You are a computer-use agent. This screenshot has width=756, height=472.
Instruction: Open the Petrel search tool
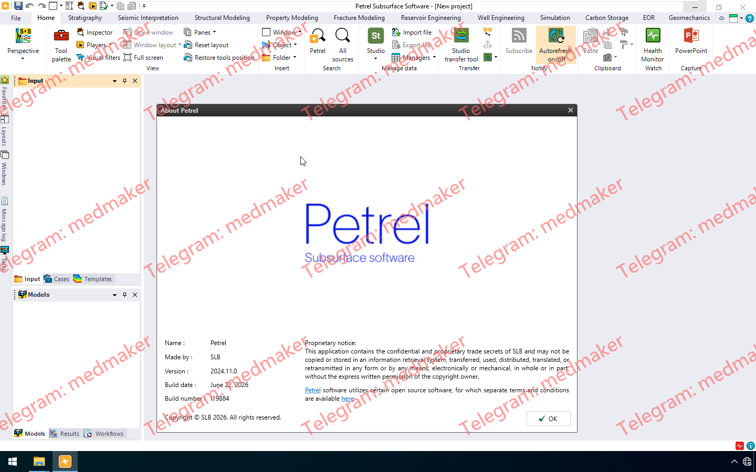(x=318, y=41)
